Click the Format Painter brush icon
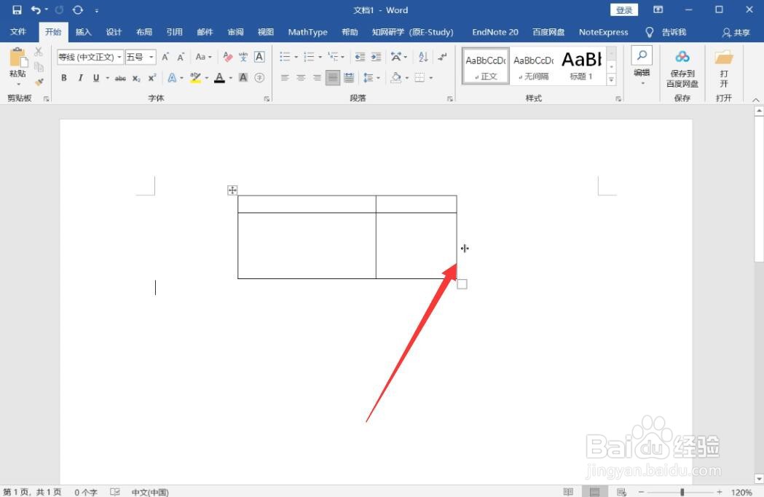 [x=39, y=82]
